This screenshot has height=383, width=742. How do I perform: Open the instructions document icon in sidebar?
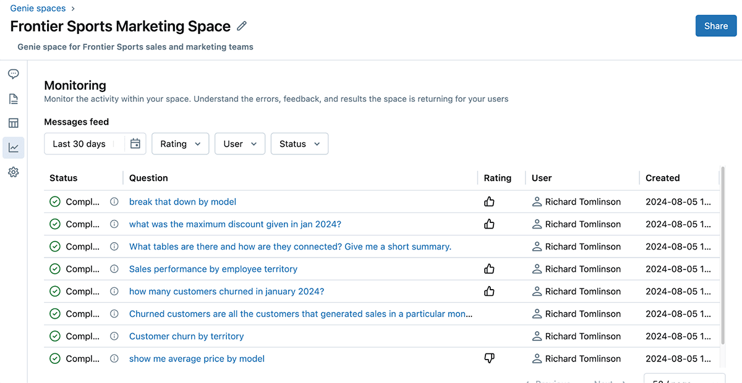14,99
